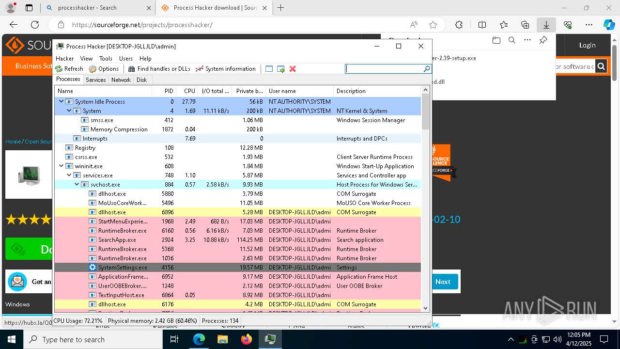Open Edge Extensions puzzle icon
This screenshot has width=620, height=349.
pos(459,25)
